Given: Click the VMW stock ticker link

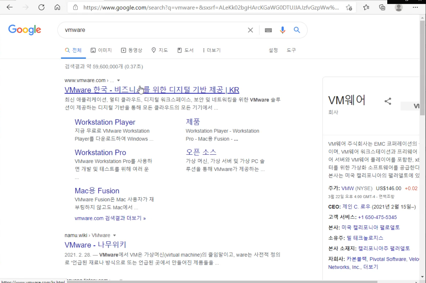Looking at the screenshot, I should (x=348, y=189).
